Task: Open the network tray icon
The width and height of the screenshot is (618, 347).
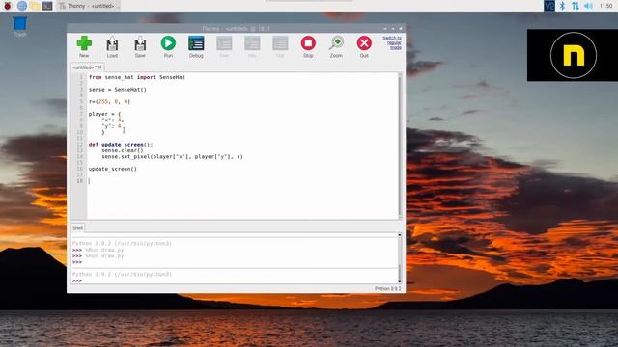Action: (576, 6)
